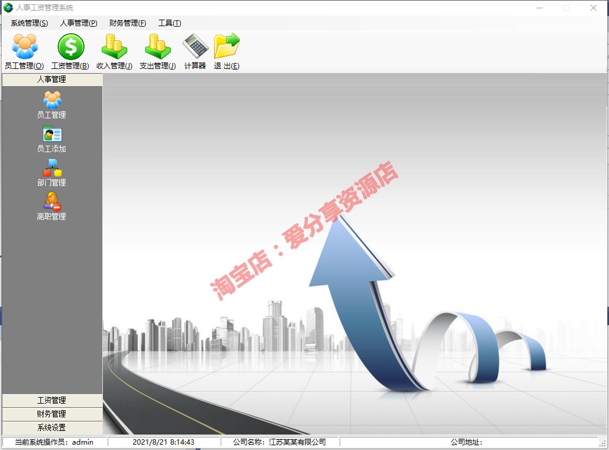This screenshot has width=609, height=450.
Task: Select 员工管理 in the sidebar
Action: pos(52,105)
